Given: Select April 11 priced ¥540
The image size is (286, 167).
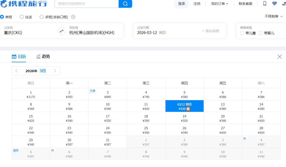Looking at the screenshot, I should click(261, 154).
